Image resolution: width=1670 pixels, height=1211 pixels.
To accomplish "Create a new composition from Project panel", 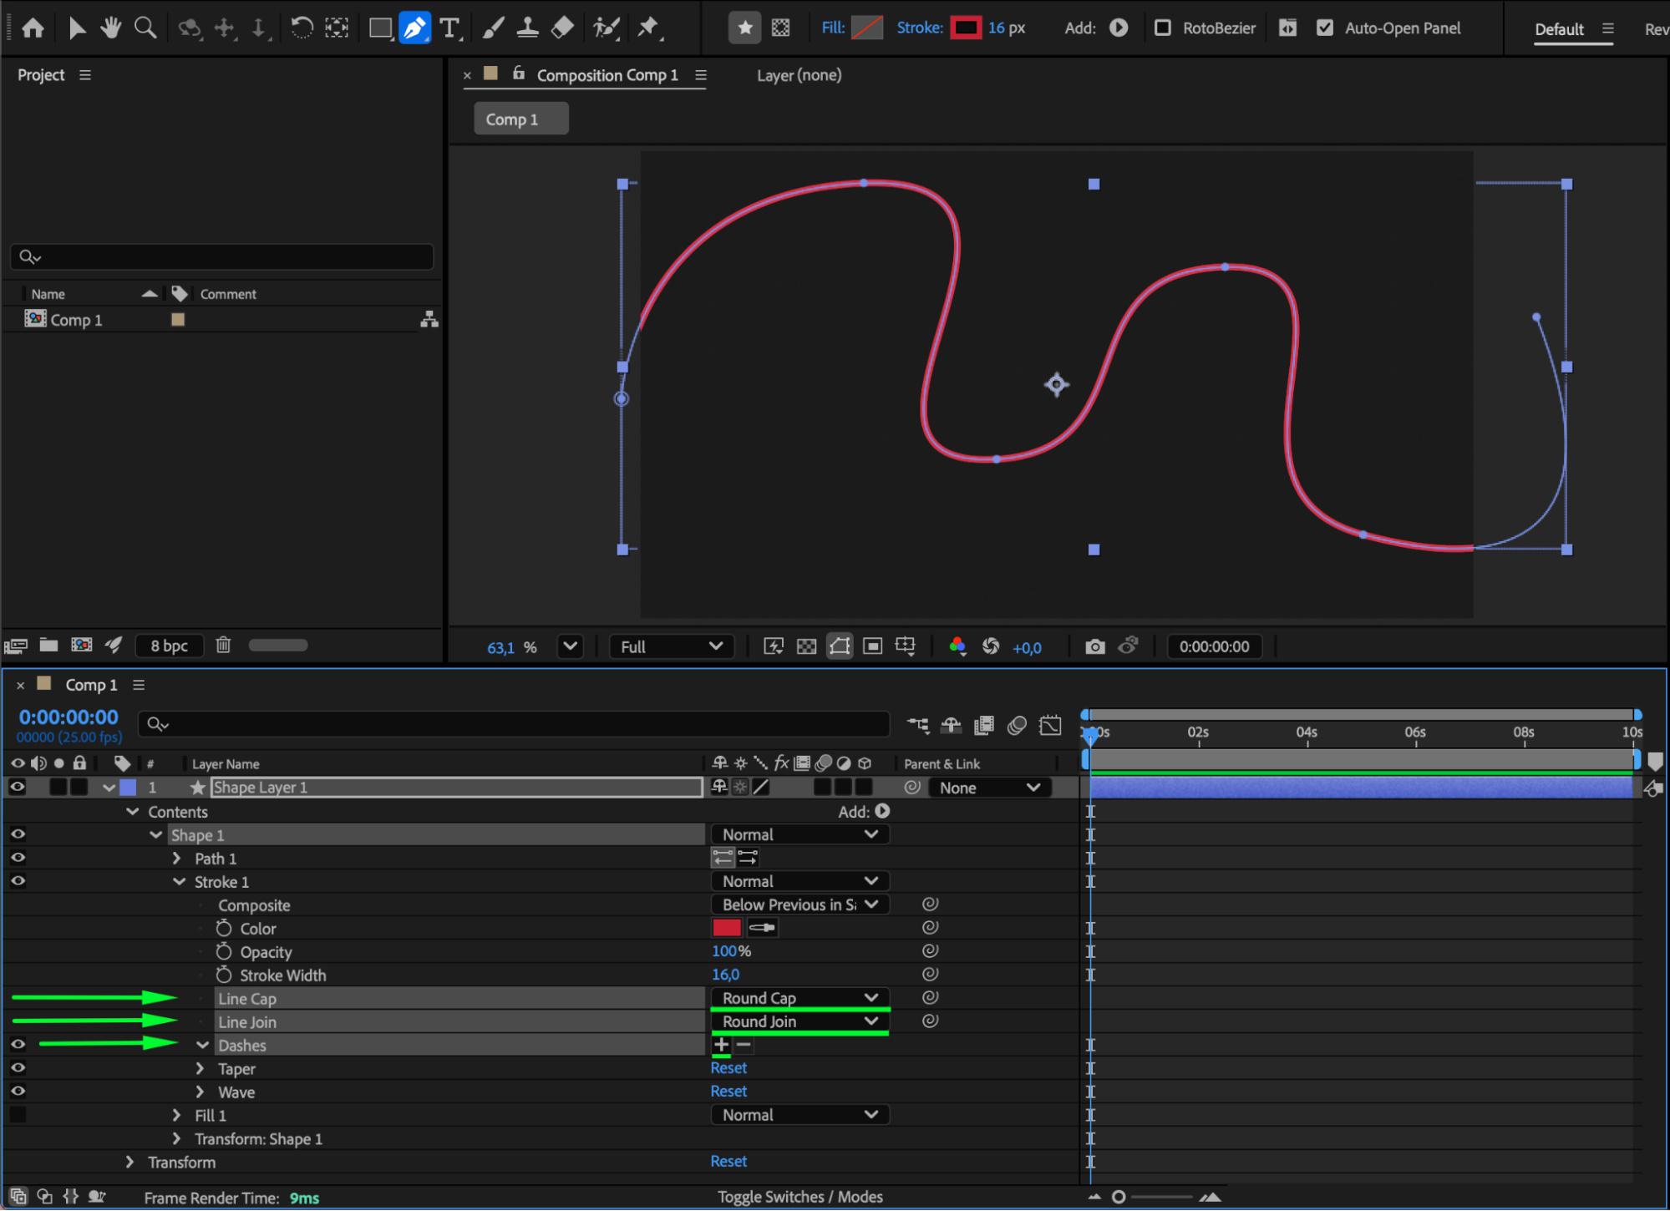I will coord(82,645).
